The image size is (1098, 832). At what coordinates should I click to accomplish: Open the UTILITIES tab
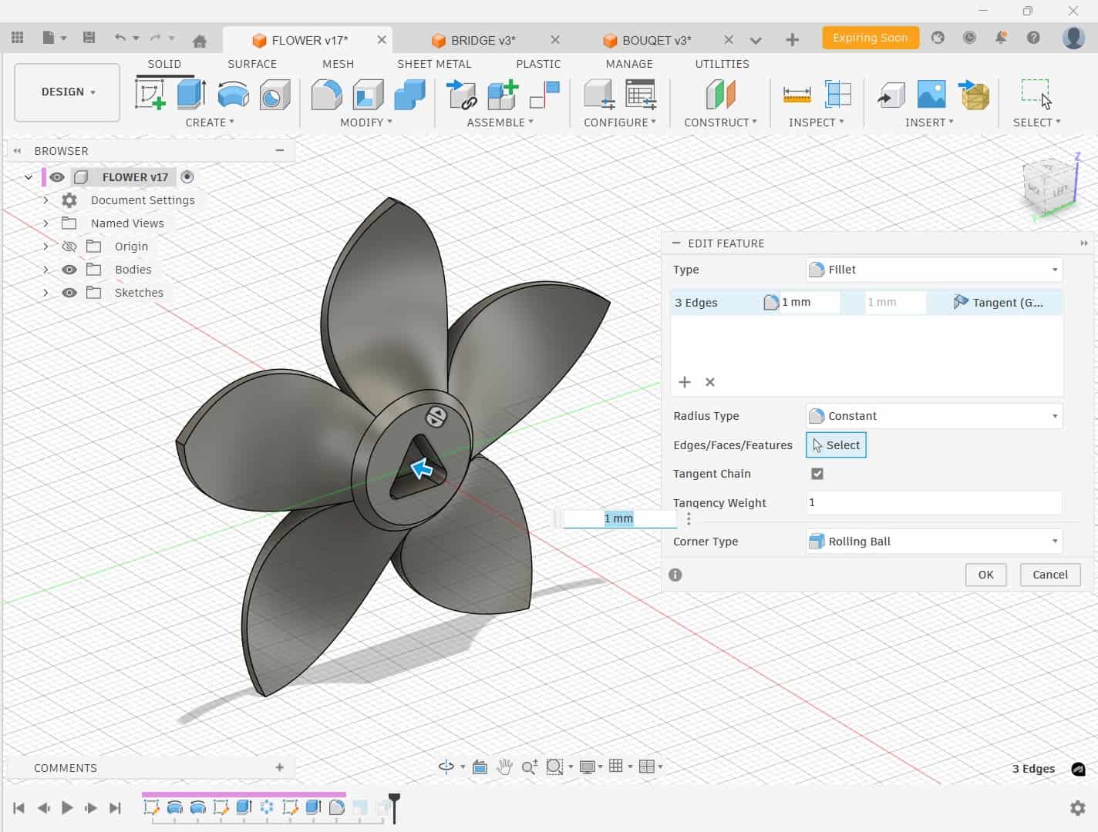point(722,64)
